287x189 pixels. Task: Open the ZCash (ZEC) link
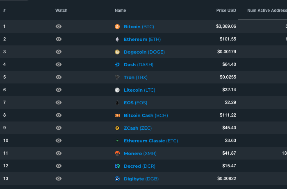[138, 128]
